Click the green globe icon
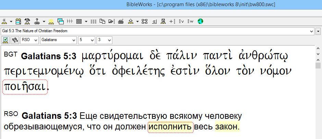Image resolution: width=322 pixels, height=139 pixels. click(200, 21)
